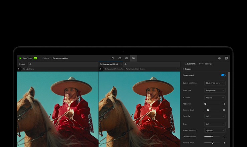The height and width of the screenshot is (147, 247).
Task: Click the Frame interpolation Chronos label
Action: 136,69
